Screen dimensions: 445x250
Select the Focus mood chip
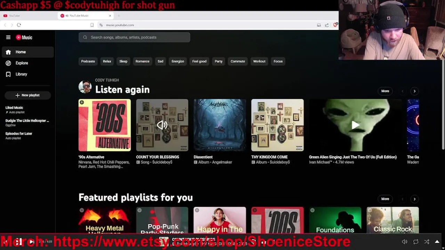point(278,61)
